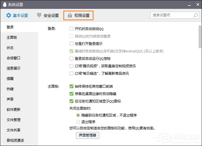Image resolution: width=202 pixels, height=146 pixels.
Task: Select 信息展示 in the sidebar
Action: point(19,68)
